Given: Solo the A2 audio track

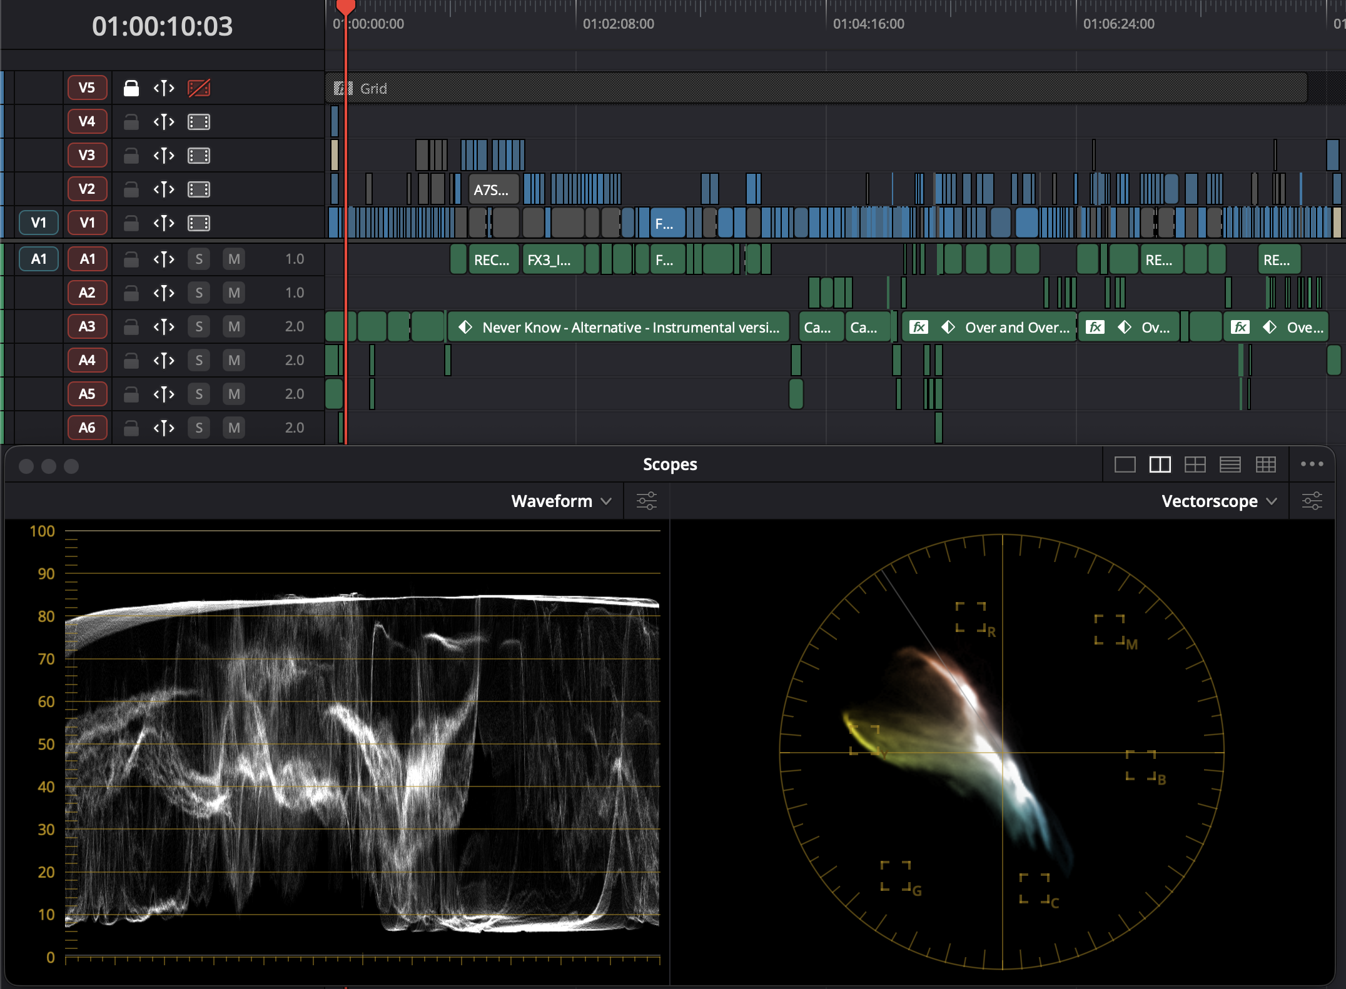Looking at the screenshot, I should click(x=199, y=293).
